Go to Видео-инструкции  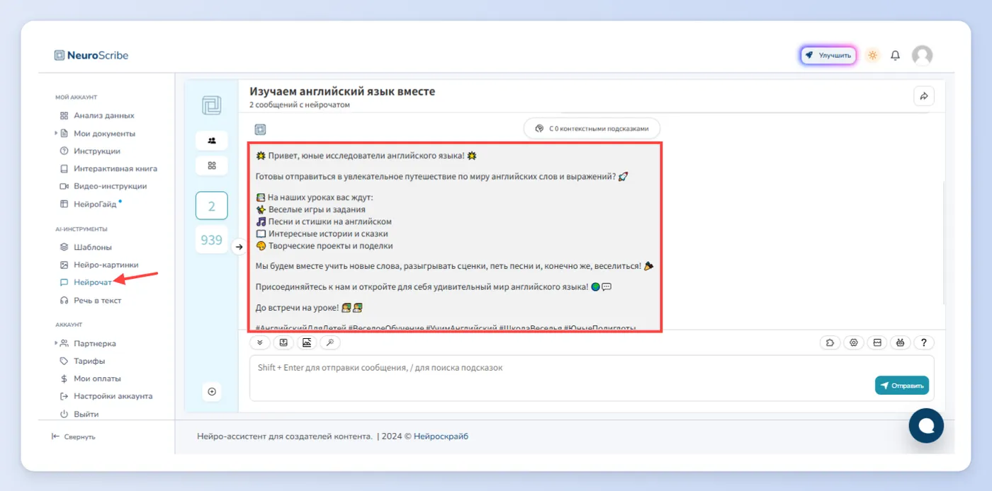(x=110, y=186)
